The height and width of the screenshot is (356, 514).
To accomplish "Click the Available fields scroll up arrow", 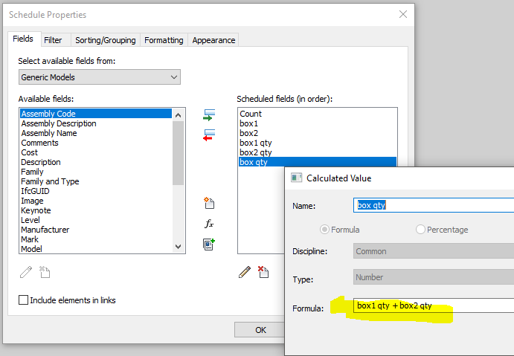I will pyautogui.click(x=178, y=115).
